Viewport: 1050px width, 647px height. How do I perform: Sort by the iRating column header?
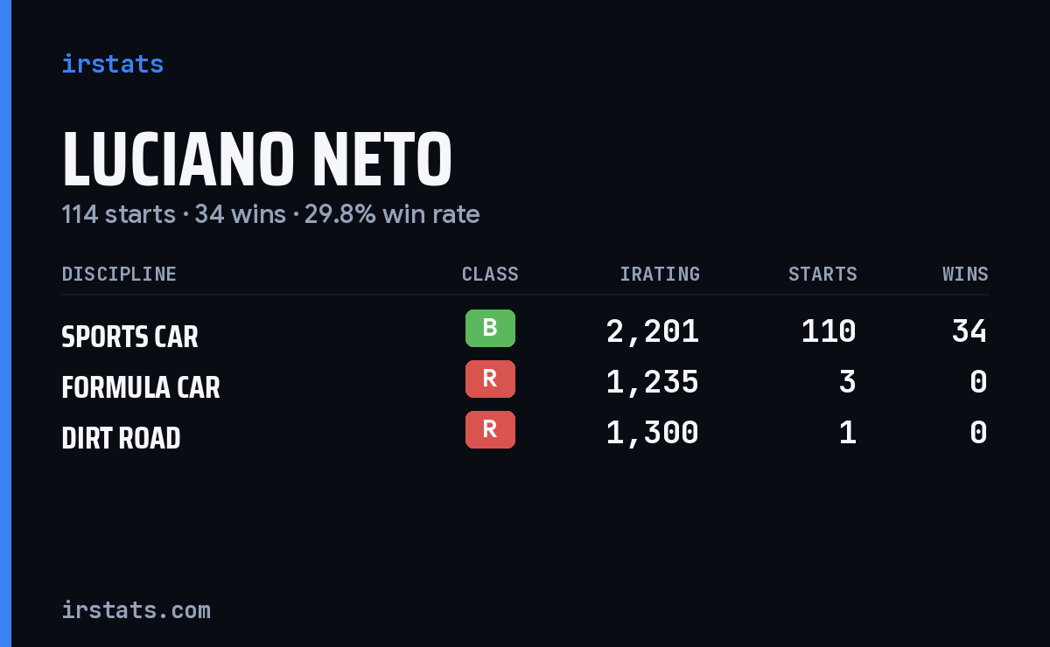click(660, 274)
